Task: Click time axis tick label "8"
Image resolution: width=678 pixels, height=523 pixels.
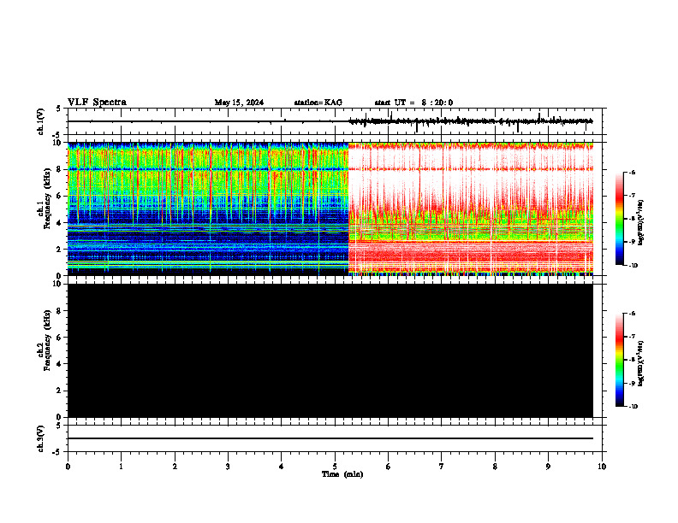Action: pyautogui.click(x=495, y=467)
